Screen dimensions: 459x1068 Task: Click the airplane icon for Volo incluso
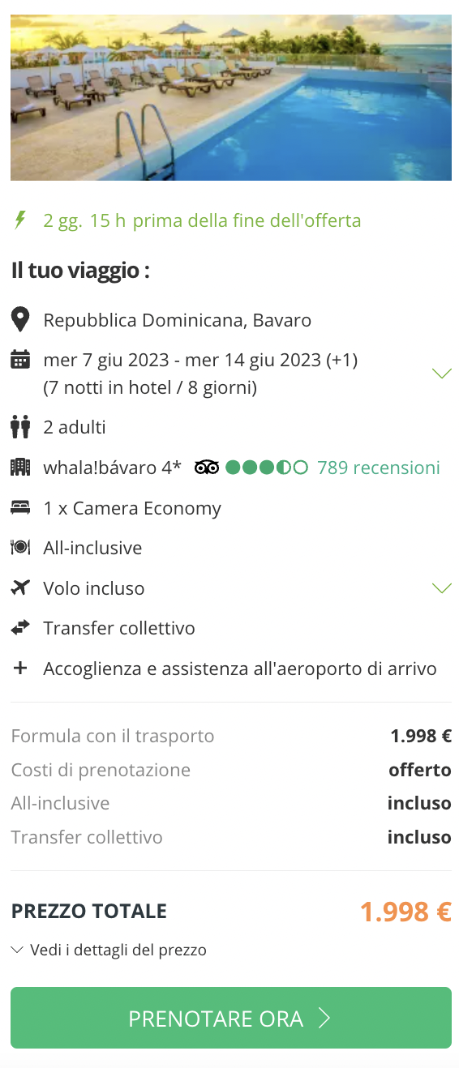pyautogui.click(x=20, y=587)
